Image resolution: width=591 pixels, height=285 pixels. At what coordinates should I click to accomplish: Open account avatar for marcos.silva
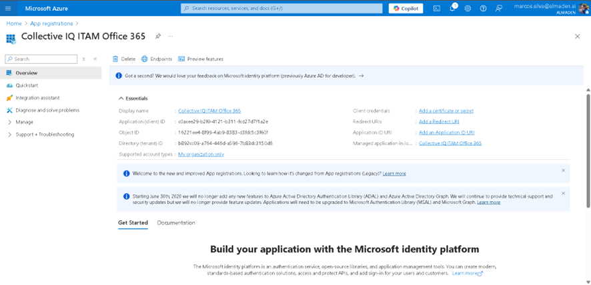point(584,9)
